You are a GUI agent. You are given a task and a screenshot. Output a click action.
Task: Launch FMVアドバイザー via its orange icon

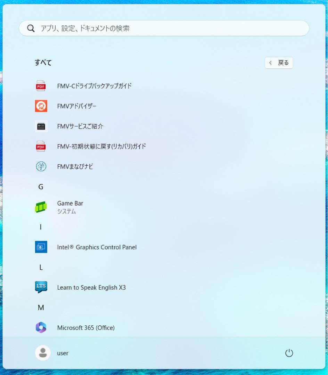pyautogui.click(x=41, y=106)
